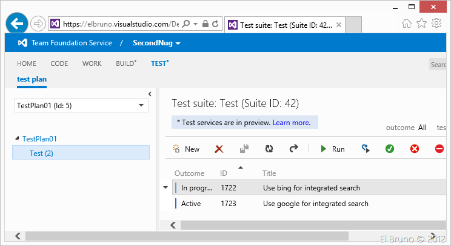Open the TestPlan01 (Id: 5) dropdown
451x246 pixels.
81,105
